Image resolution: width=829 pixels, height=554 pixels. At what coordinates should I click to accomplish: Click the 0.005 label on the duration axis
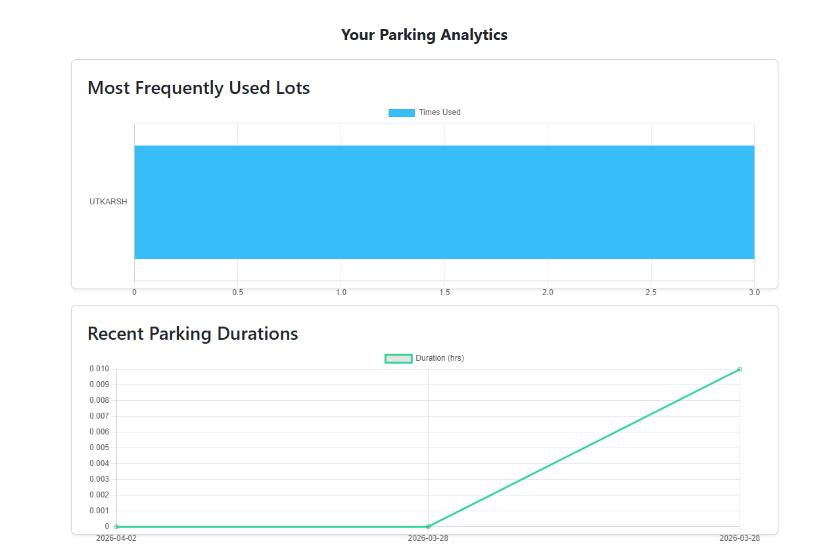point(99,448)
